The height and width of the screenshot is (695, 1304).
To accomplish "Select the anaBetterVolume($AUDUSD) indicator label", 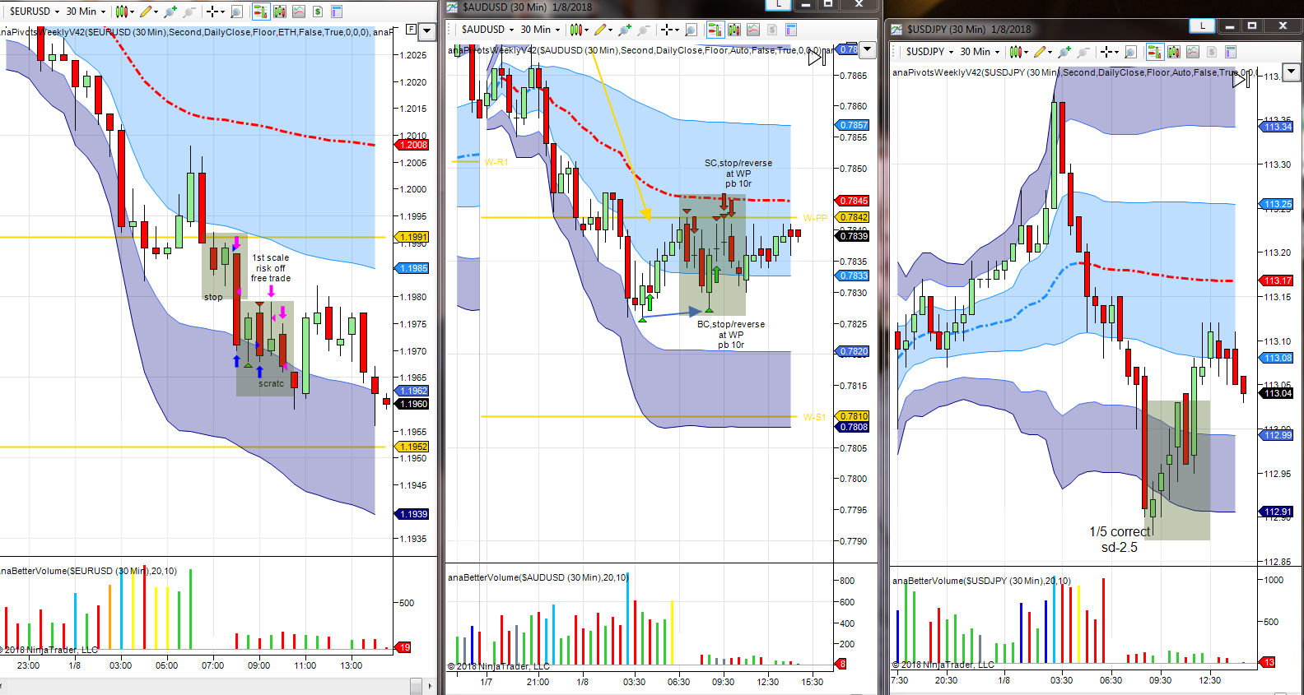I will pos(538,577).
